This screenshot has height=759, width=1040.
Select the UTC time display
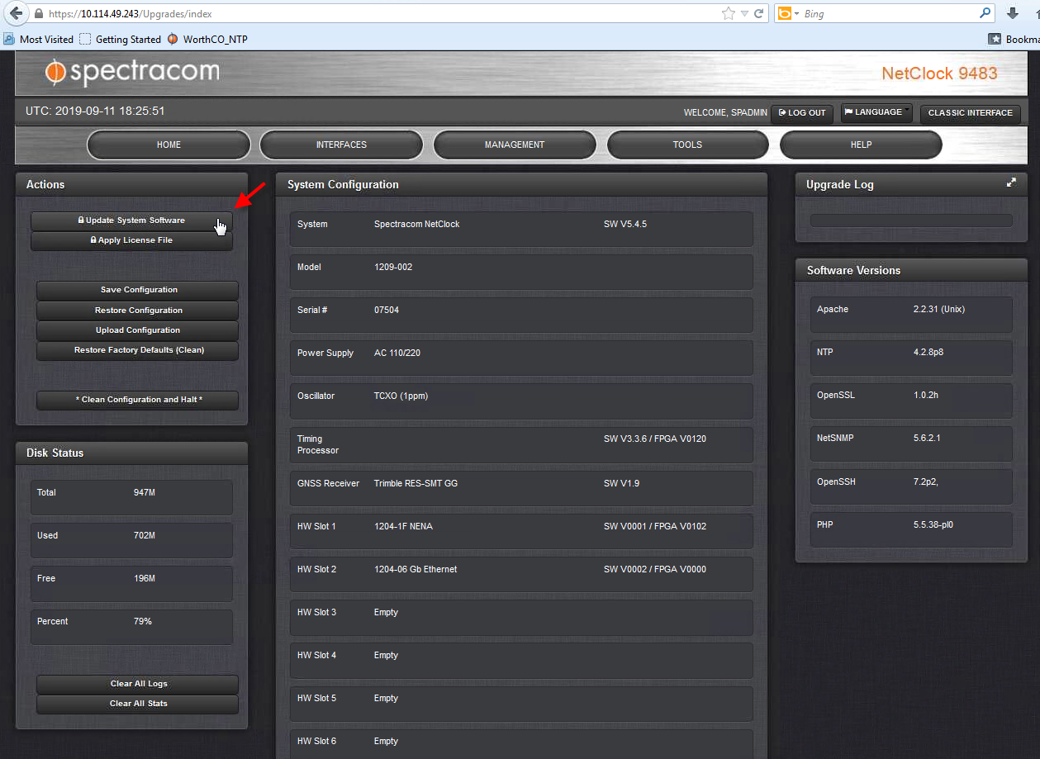95,111
